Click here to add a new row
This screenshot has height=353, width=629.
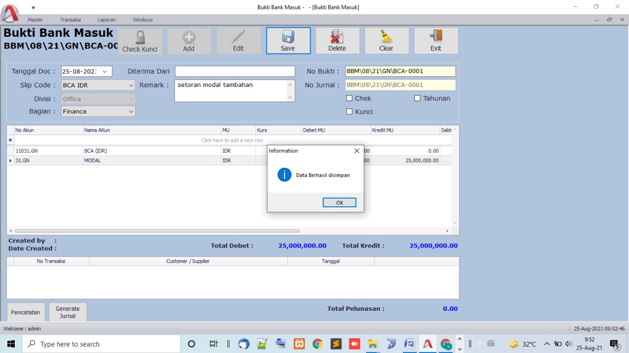pyautogui.click(x=232, y=140)
